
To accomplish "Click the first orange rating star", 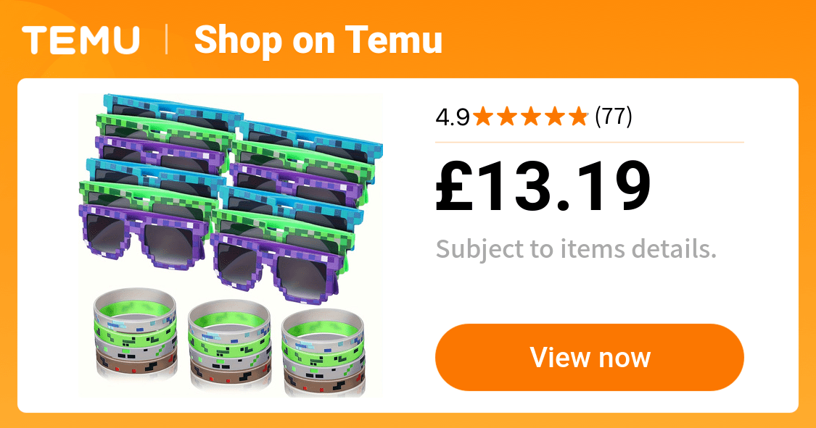I will 484,117.
